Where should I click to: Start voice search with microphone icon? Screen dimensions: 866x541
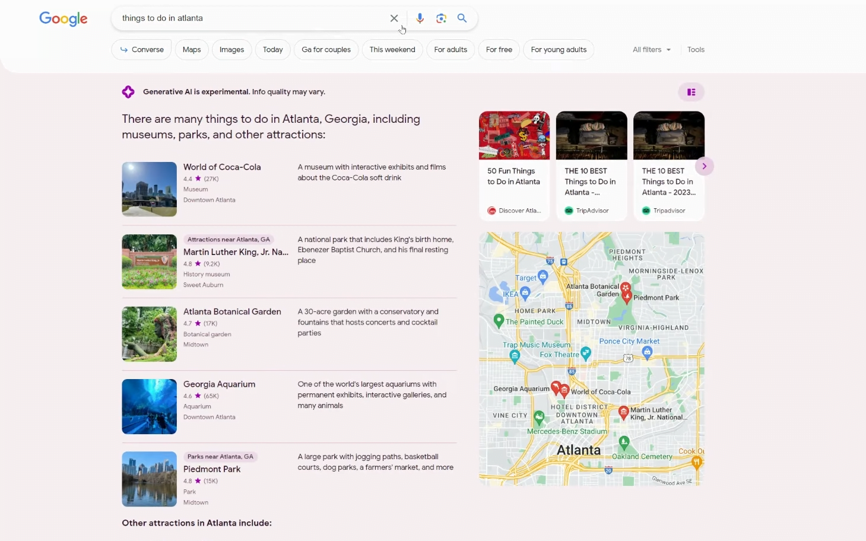[420, 18]
